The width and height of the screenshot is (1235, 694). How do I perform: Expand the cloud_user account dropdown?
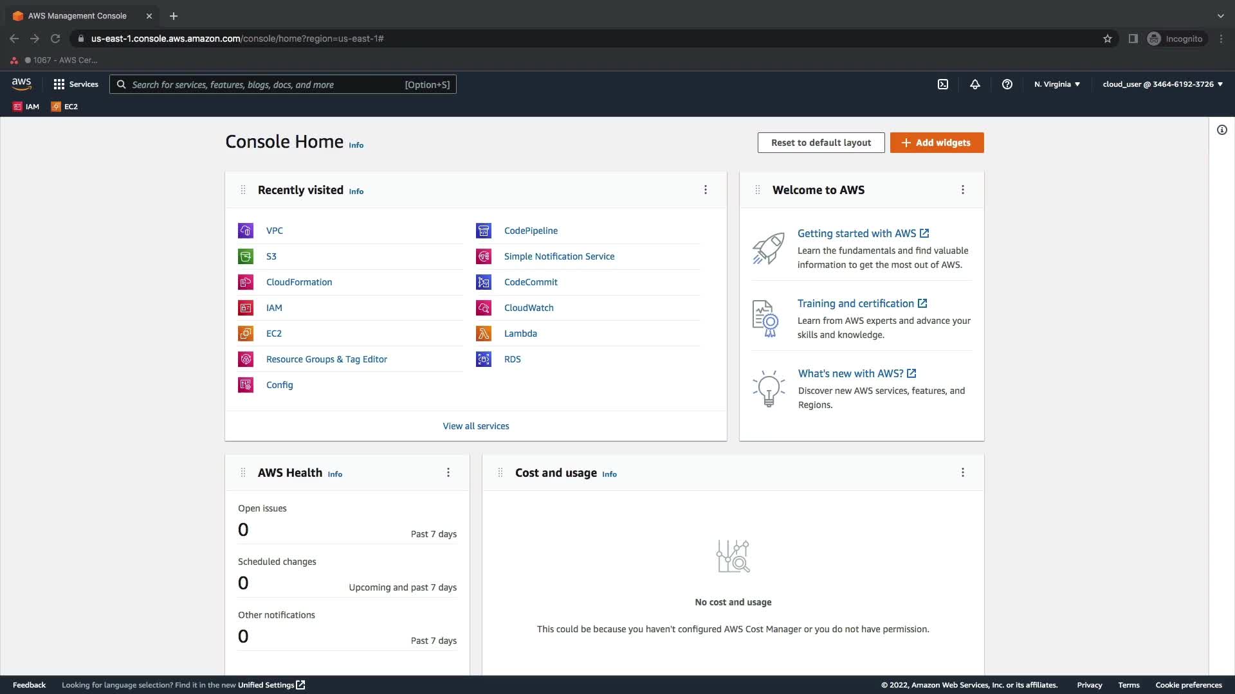(1162, 84)
